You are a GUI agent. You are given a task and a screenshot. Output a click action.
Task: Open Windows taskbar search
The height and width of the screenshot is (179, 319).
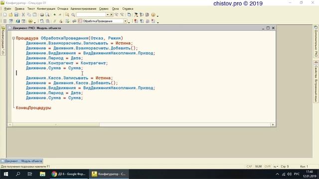tap(18, 174)
